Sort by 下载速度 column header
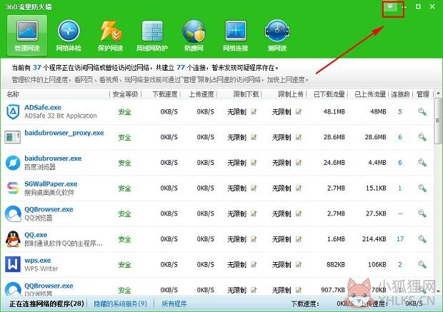The height and width of the screenshot is (312, 443). (x=165, y=94)
